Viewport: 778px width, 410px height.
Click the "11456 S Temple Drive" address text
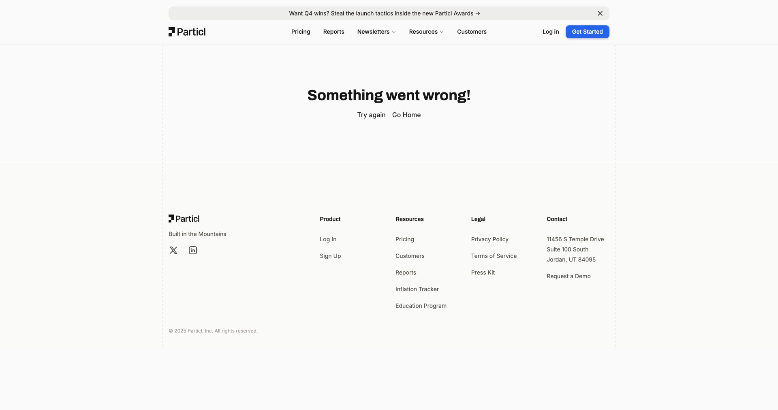(575, 239)
